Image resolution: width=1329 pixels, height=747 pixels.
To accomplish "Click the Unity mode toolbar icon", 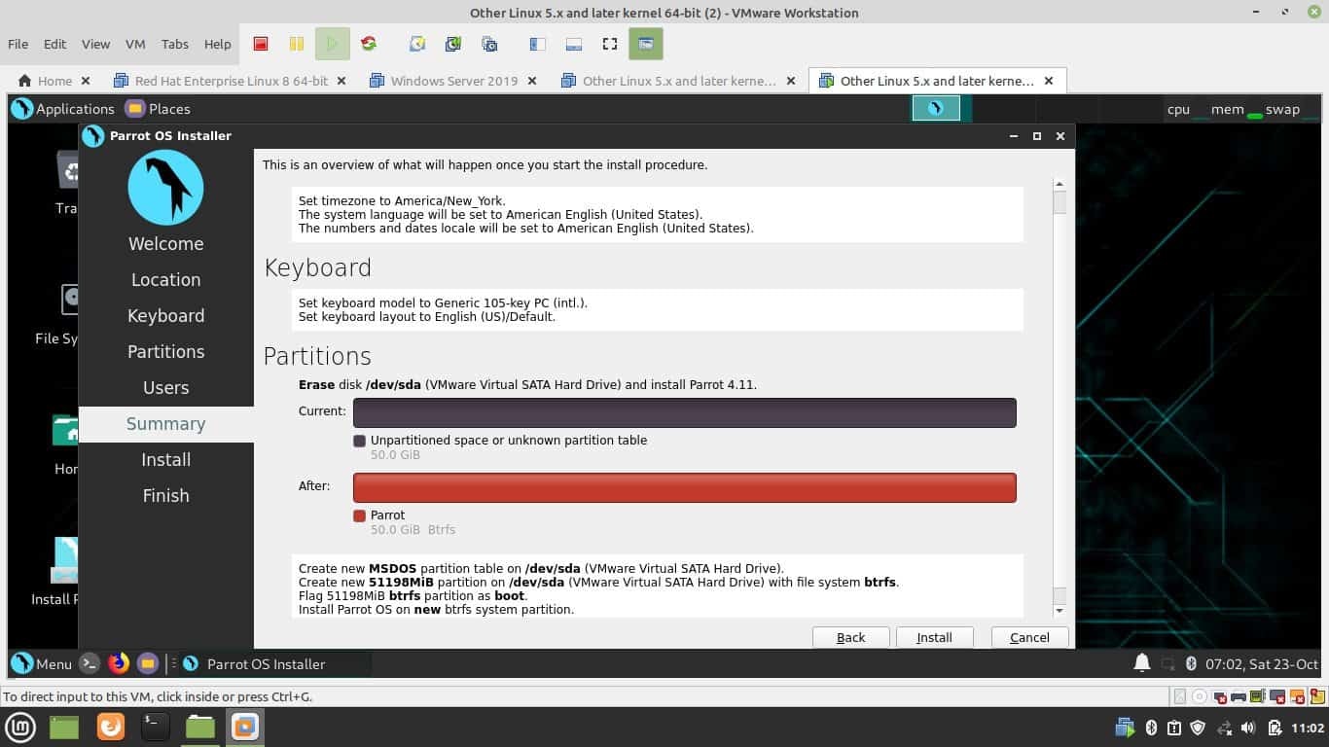I will [x=645, y=44].
